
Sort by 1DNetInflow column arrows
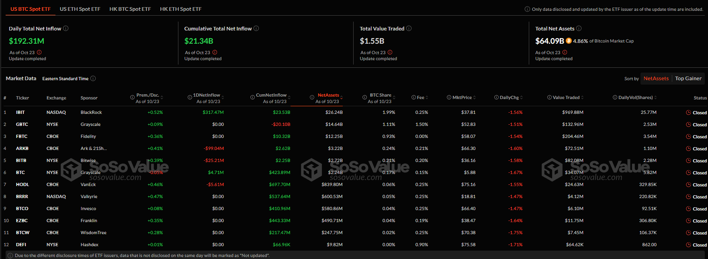pos(223,98)
